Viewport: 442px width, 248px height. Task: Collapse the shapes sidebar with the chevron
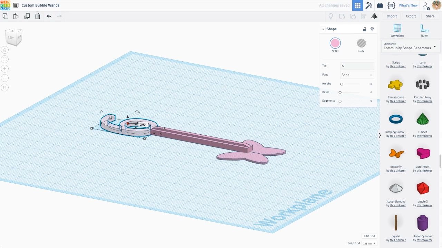pyautogui.click(x=380, y=135)
